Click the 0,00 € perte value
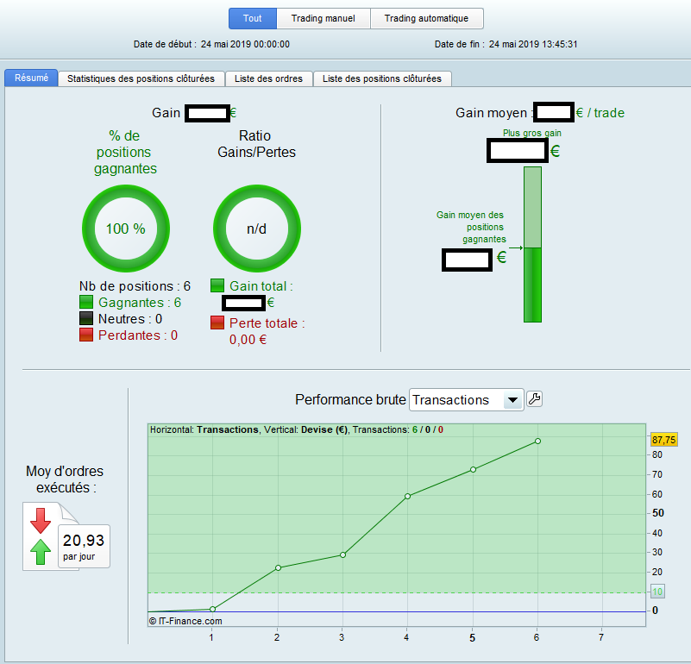This screenshot has width=691, height=664. 248,340
